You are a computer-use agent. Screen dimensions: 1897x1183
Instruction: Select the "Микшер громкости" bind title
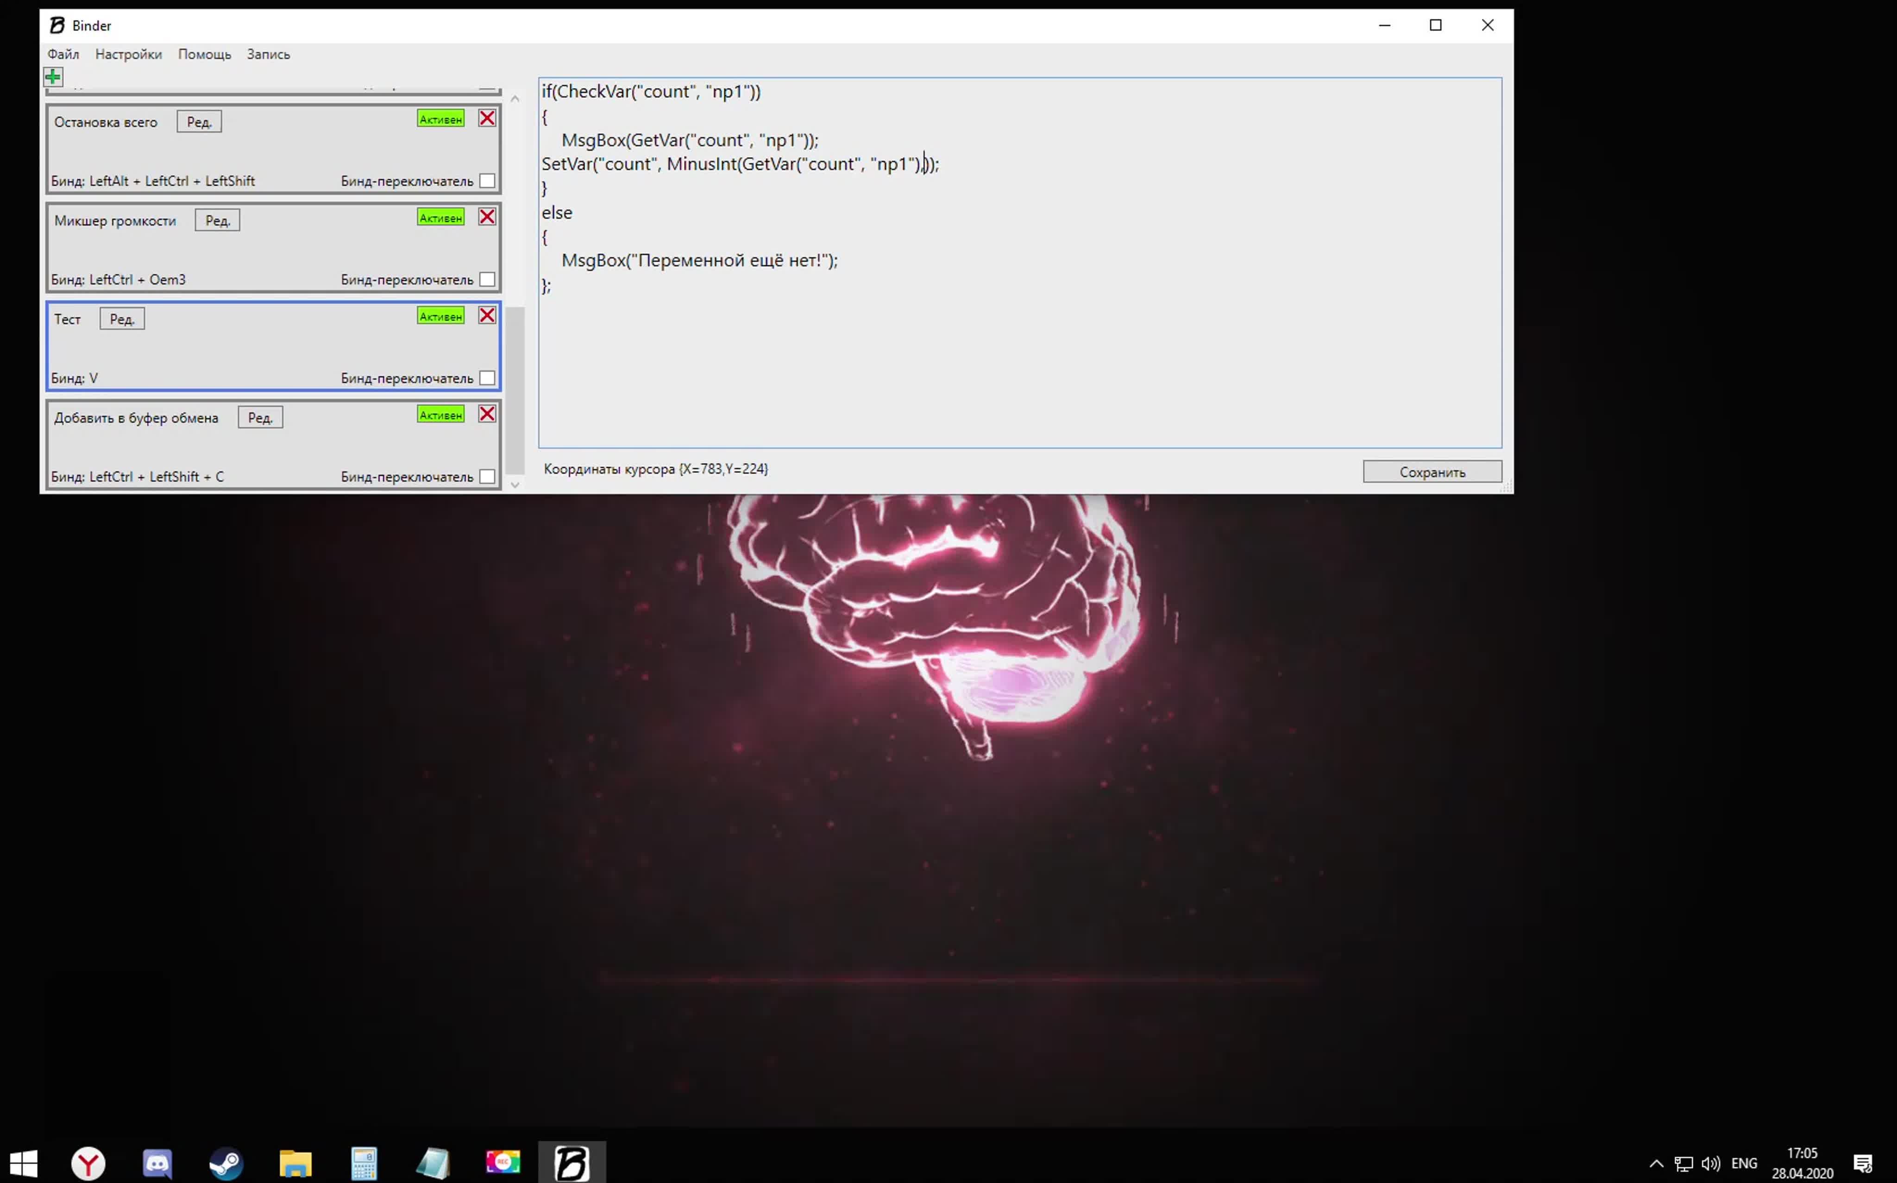point(115,220)
